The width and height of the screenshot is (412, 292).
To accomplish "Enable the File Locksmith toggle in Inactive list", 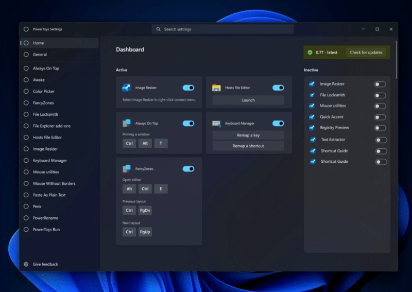I will [380, 95].
